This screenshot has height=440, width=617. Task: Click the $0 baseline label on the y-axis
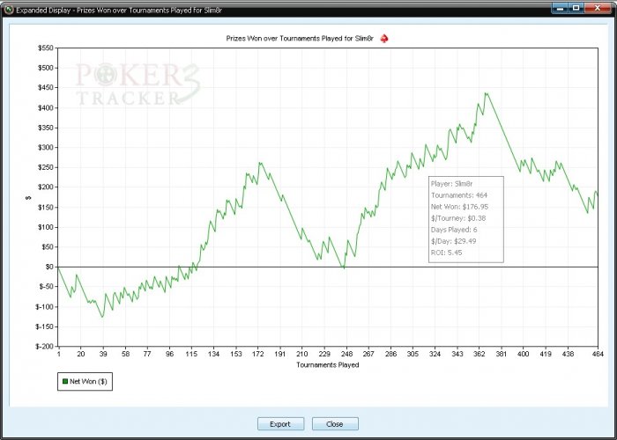[48, 267]
